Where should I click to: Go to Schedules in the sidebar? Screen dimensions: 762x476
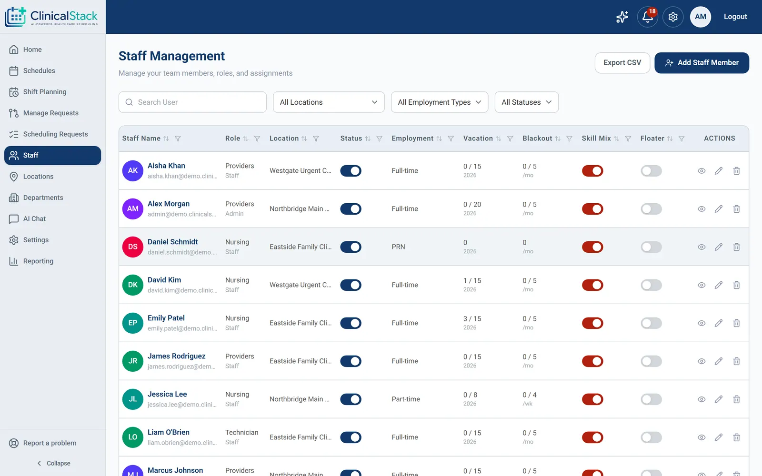52,70
